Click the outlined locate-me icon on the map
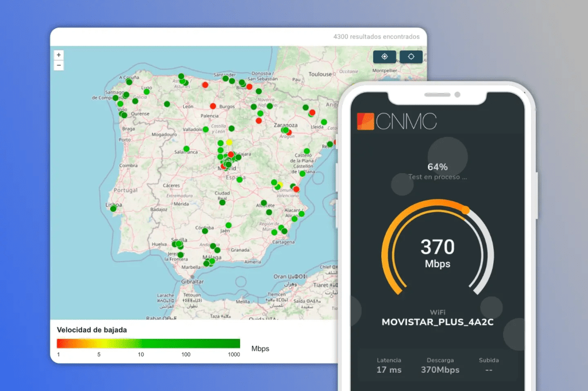 coord(411,57)
